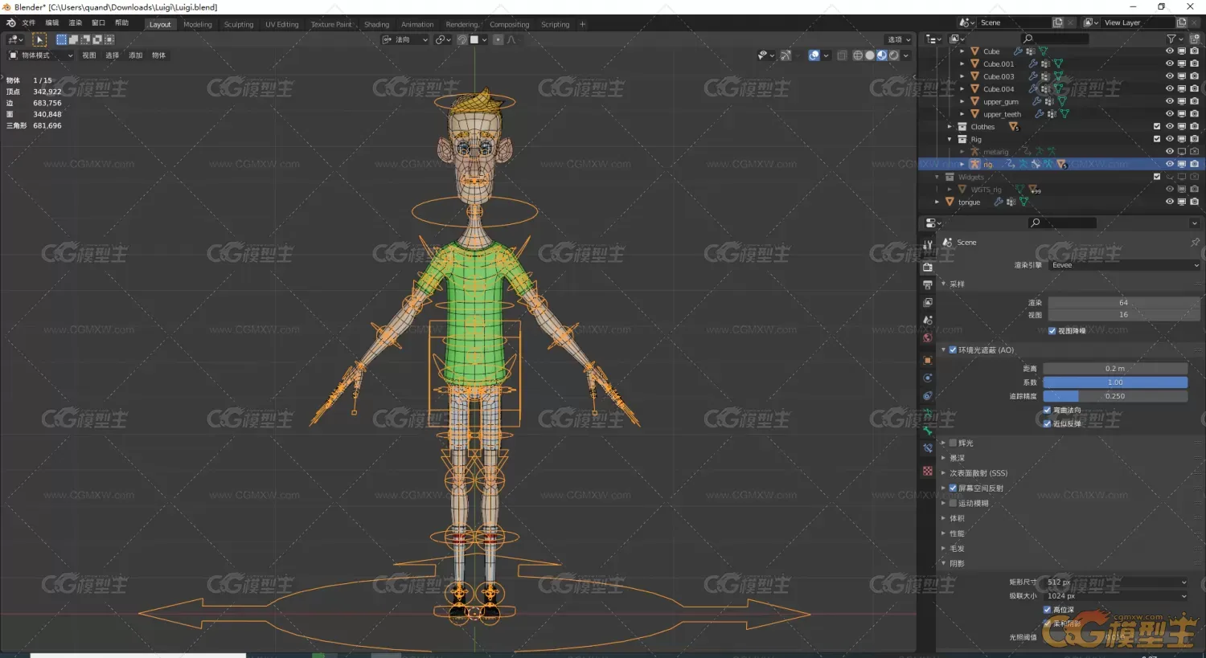Screen dimensions: 1206x658
Task: Open the Object Constraints tab icon
Action: tap(928, 395)
